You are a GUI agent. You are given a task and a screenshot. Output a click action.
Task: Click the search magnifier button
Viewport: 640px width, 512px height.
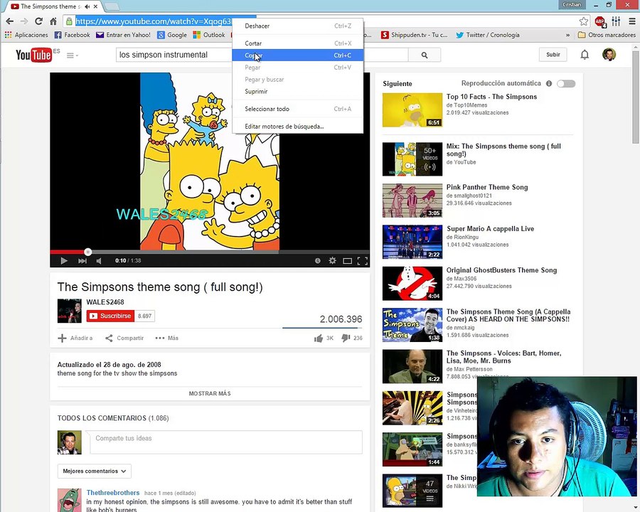[425, 55]
